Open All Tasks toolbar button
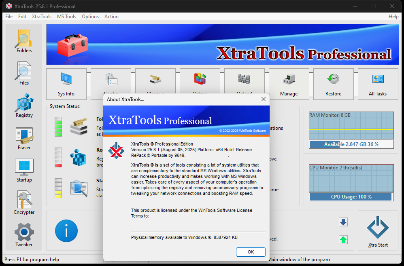The width and height of the screenshot is (404, 266). coord(378,84)
